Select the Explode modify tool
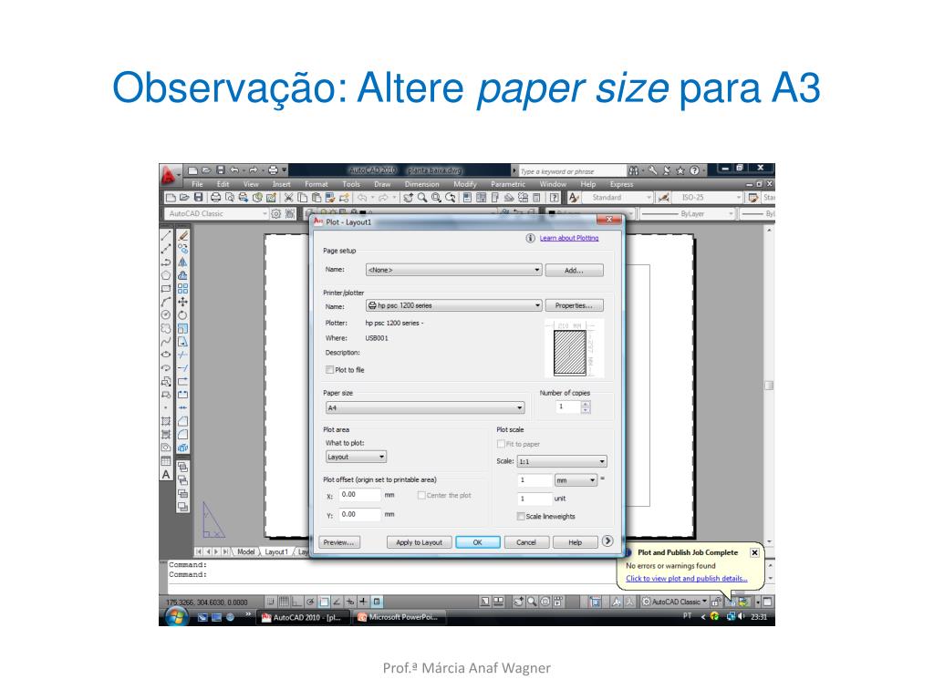The image size is (934, 700). (x=182, y=448)
